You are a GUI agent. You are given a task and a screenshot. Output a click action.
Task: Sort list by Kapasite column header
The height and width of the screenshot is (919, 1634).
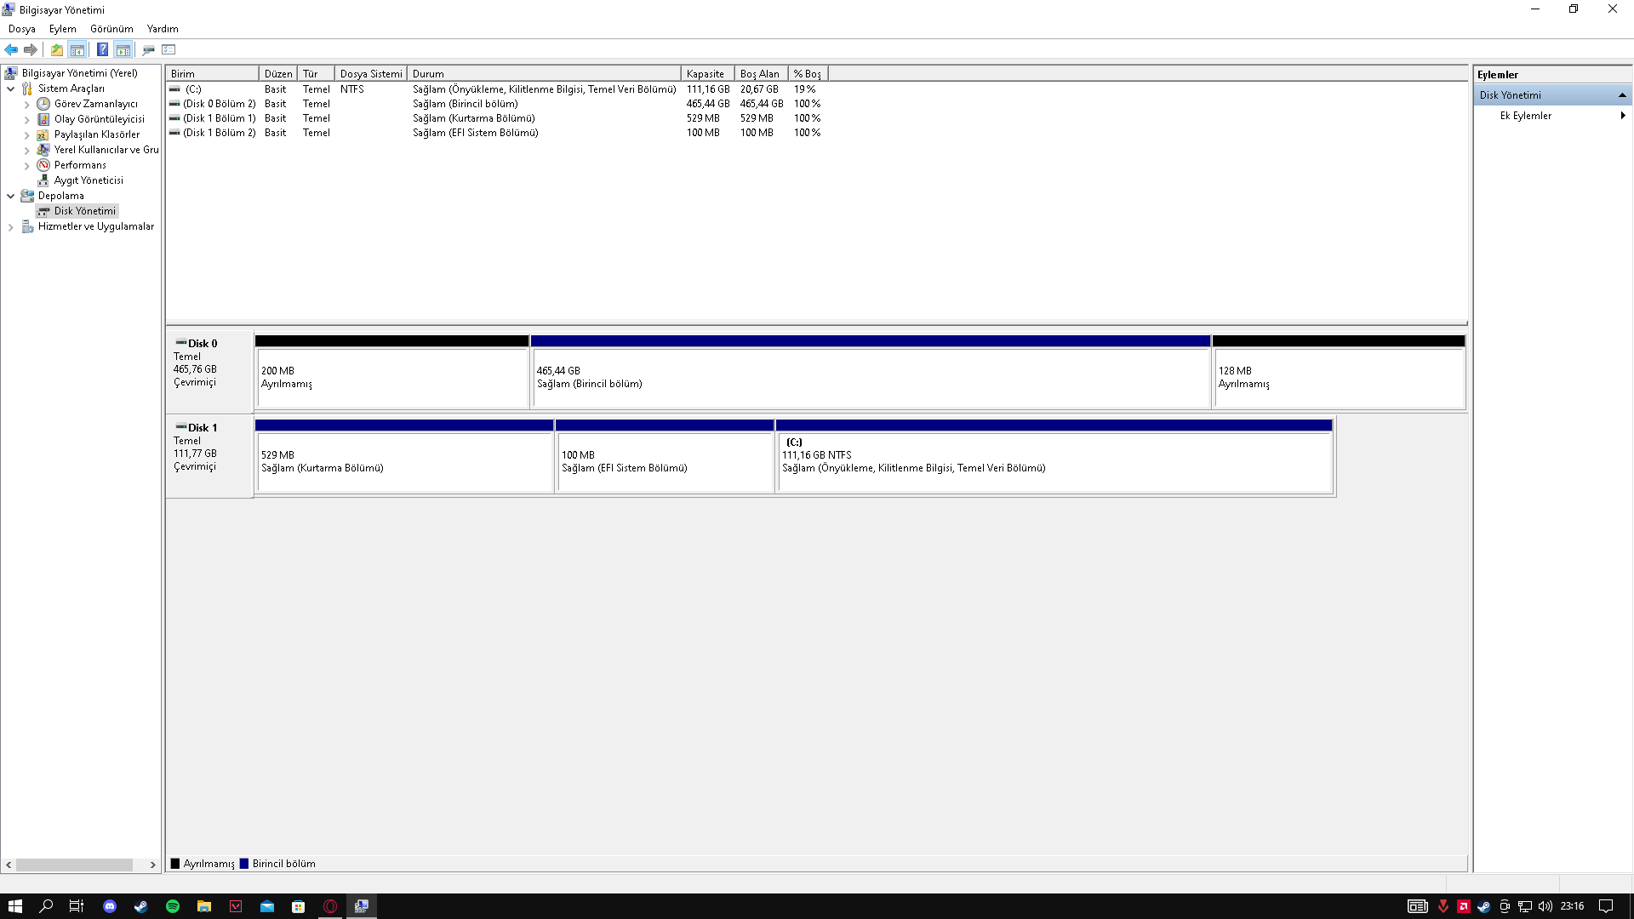[706, 74]
